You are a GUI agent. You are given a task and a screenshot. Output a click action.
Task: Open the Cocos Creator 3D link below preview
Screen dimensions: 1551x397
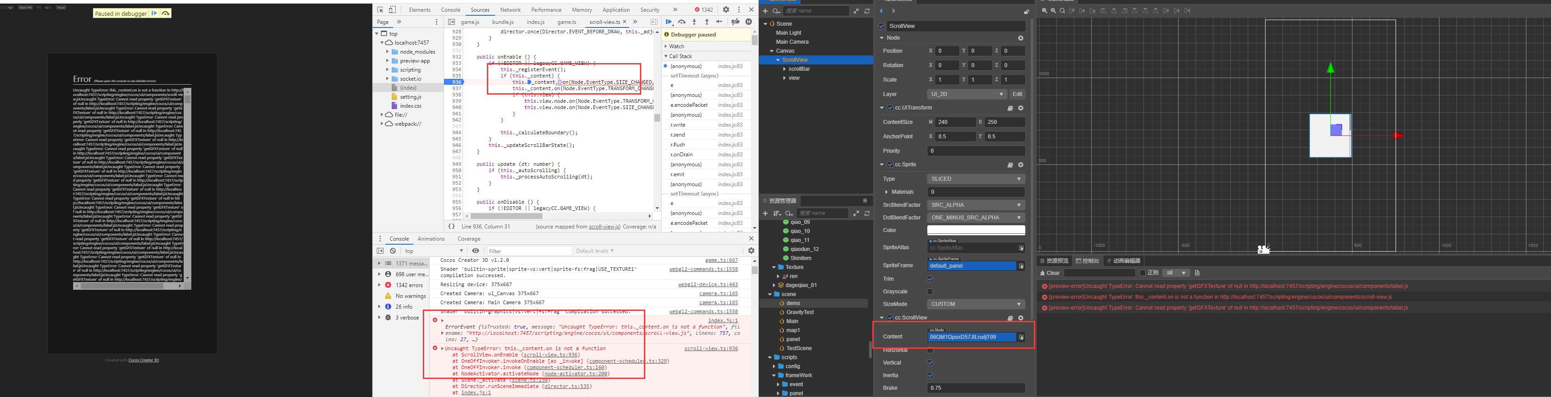pos(144,360)
